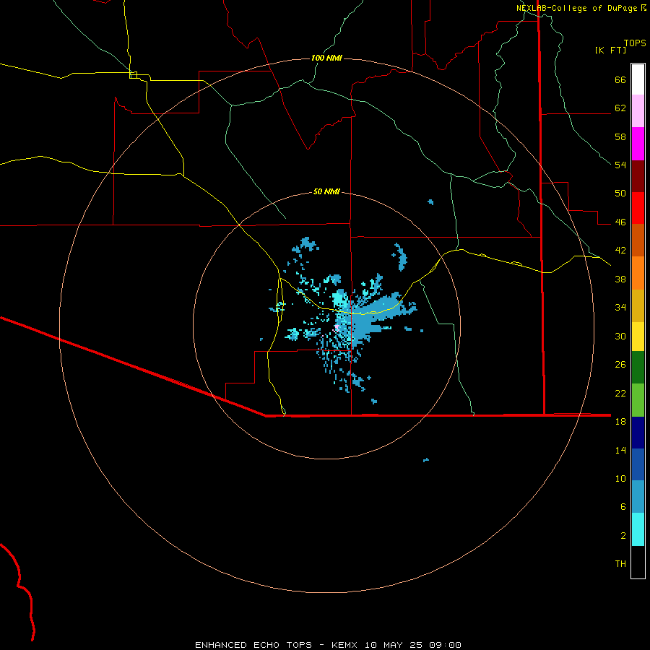Click the 26 legend value
This screenshot has width=650, height=650.
[620, 365]
